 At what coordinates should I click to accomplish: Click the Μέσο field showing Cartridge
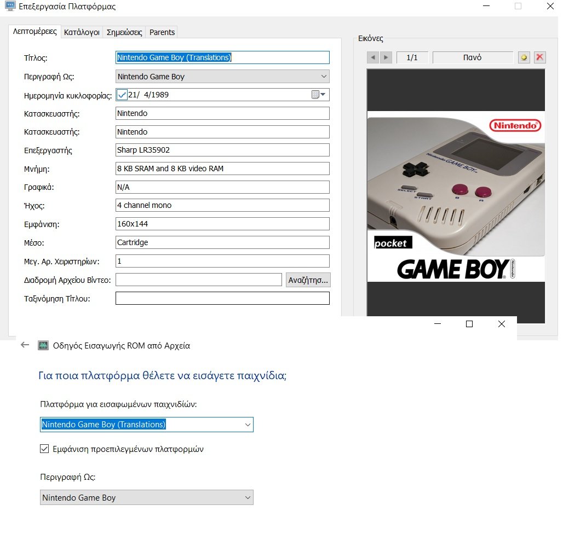tap(222, 242)
